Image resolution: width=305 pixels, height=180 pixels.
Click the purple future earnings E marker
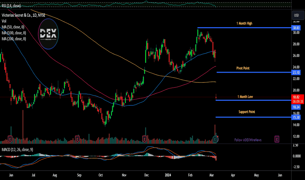pos(277,139)
